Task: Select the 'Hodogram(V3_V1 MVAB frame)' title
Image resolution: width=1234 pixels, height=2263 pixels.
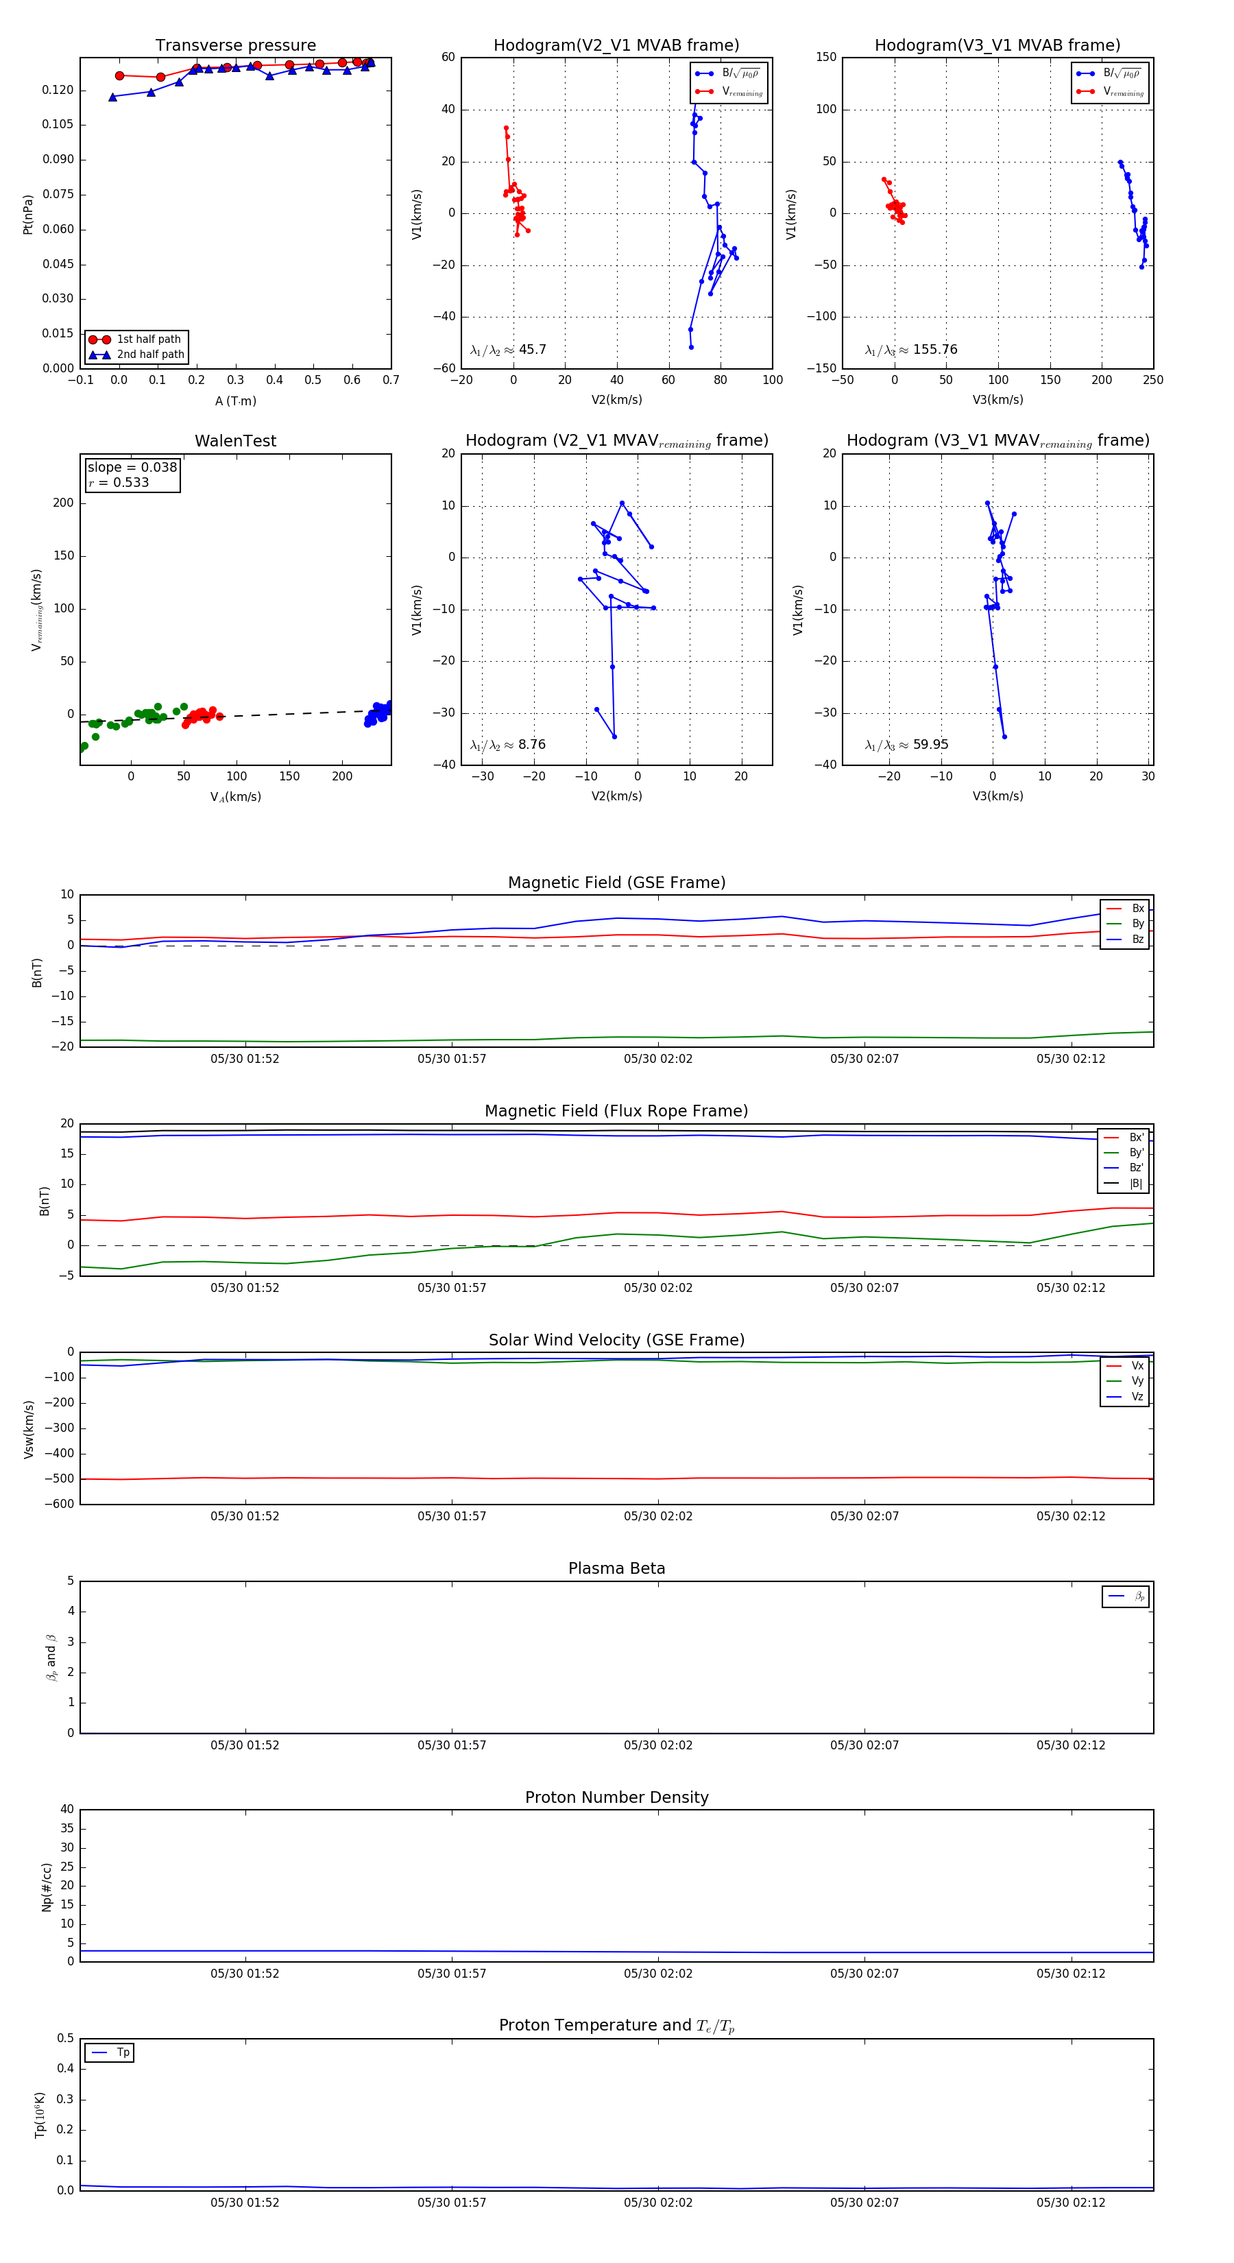Action: 997,46
